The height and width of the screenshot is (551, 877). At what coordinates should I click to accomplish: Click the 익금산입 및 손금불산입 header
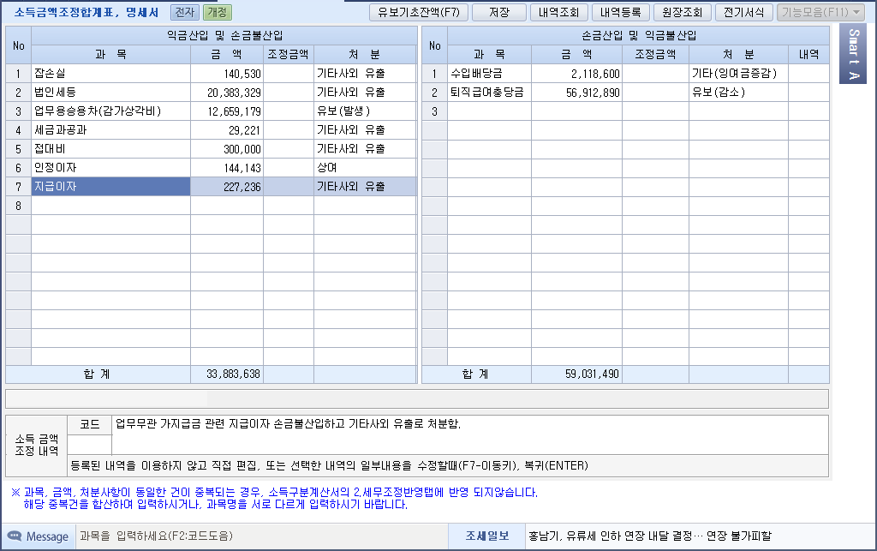224,35
